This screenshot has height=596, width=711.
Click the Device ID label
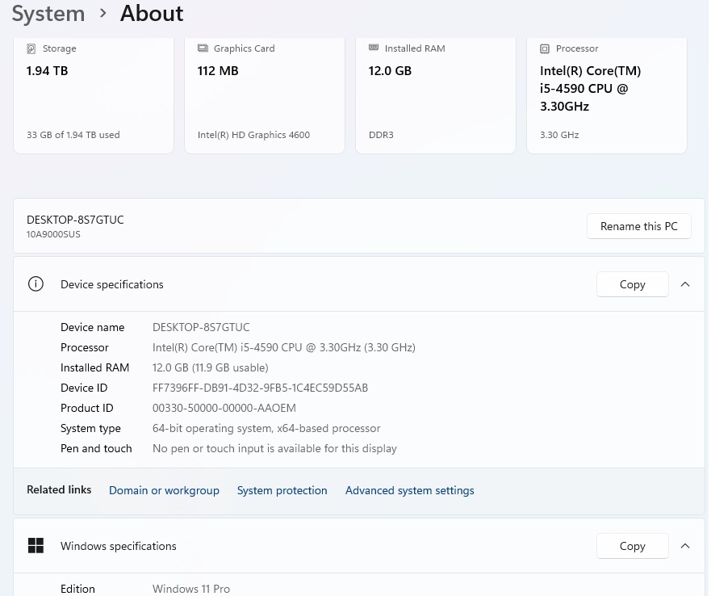point(85,388)
